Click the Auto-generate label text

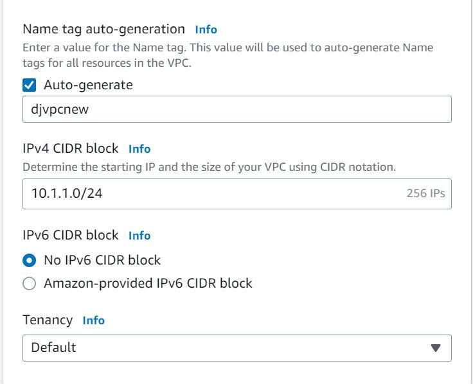tap(88, 85)
